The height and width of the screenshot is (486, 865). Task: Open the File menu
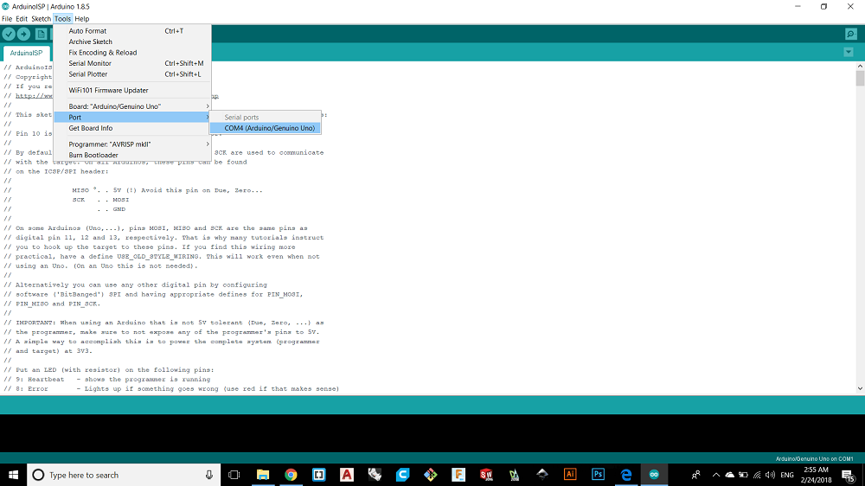coord(7,19)
